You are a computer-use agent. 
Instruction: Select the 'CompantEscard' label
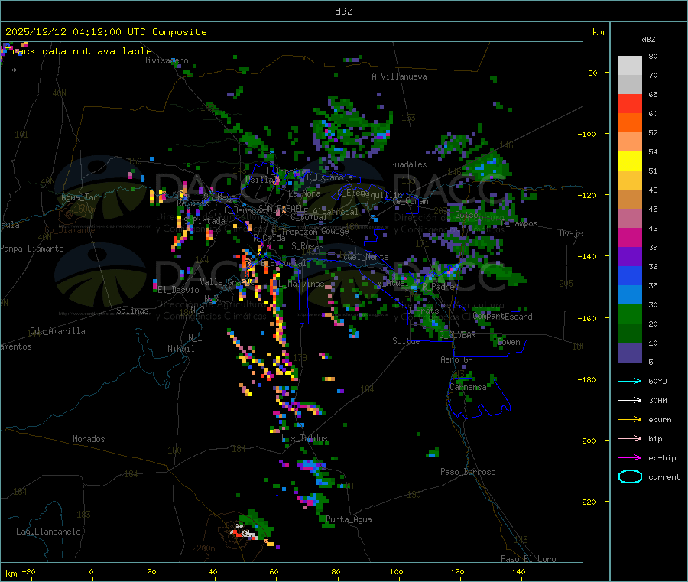click(503, 317)
